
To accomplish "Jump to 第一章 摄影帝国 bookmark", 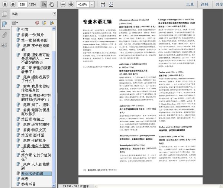I will coord(34,40).
